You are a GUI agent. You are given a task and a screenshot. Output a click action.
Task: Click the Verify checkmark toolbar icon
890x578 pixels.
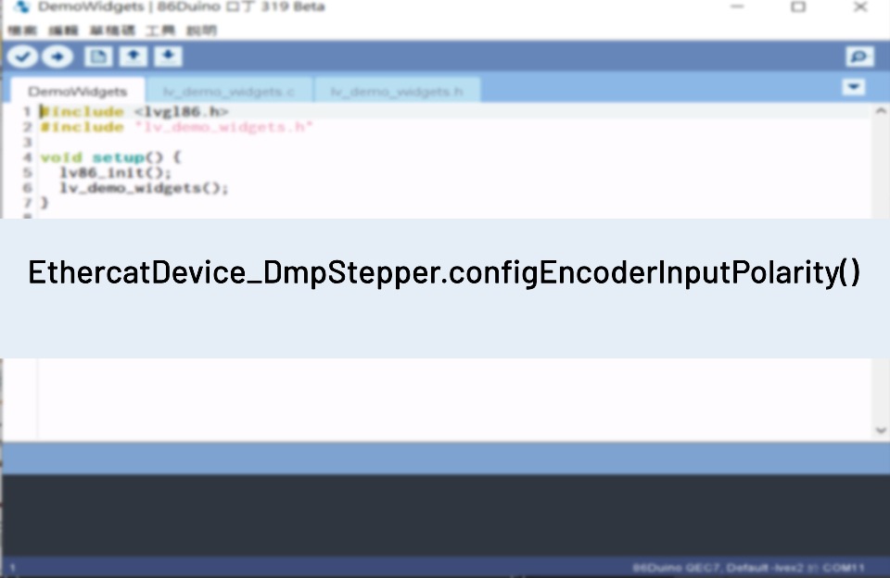(22, 56)
